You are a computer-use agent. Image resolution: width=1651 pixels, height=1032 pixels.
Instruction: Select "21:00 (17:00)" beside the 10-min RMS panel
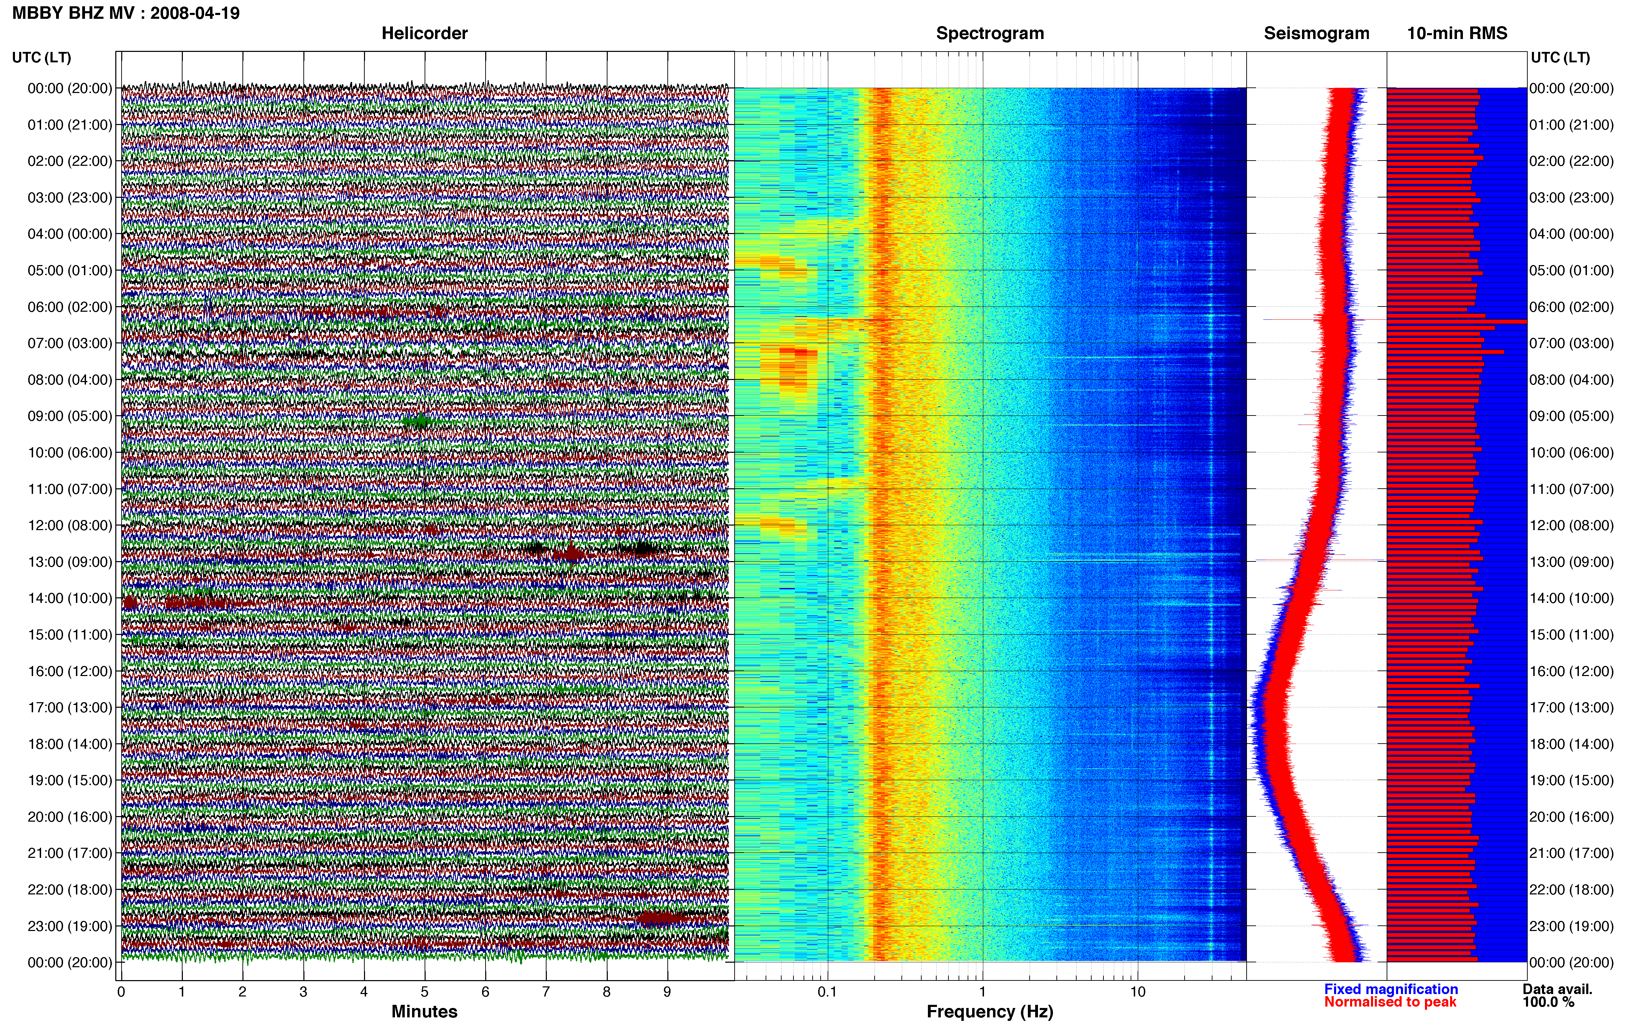(1571, 853)
